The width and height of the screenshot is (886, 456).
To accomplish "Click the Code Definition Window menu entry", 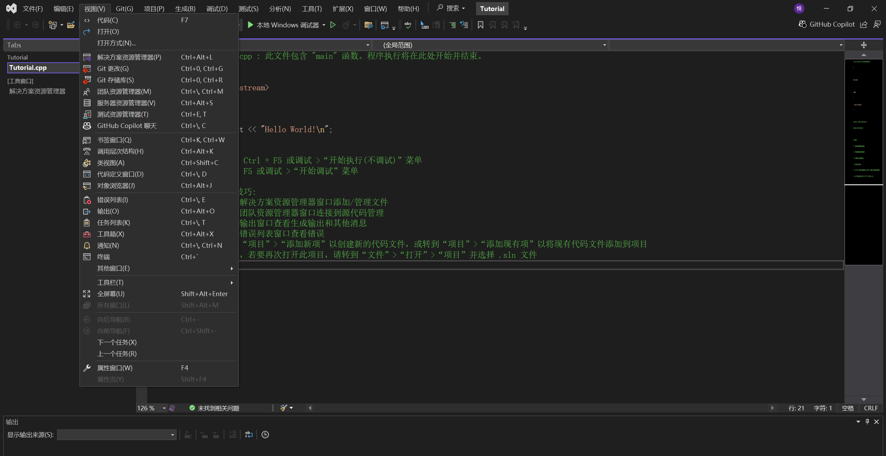I will [x=159, y=174].
